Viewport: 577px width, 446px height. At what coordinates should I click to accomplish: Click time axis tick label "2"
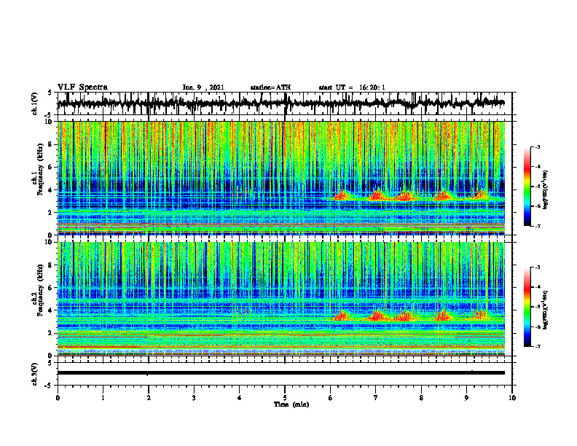point(149,398)
